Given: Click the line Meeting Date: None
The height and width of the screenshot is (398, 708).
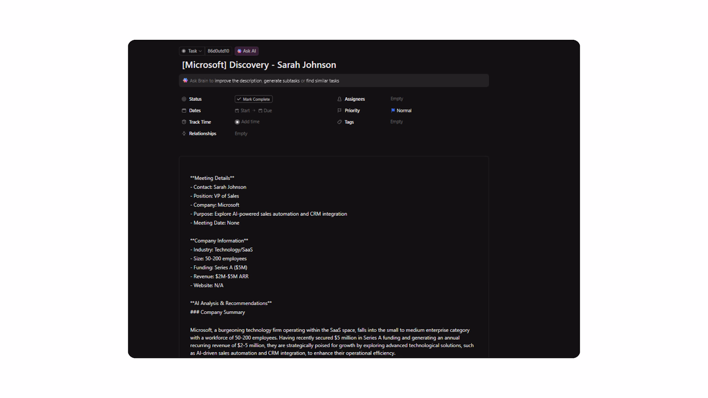Looking at the screenshot, I should 215,223.
